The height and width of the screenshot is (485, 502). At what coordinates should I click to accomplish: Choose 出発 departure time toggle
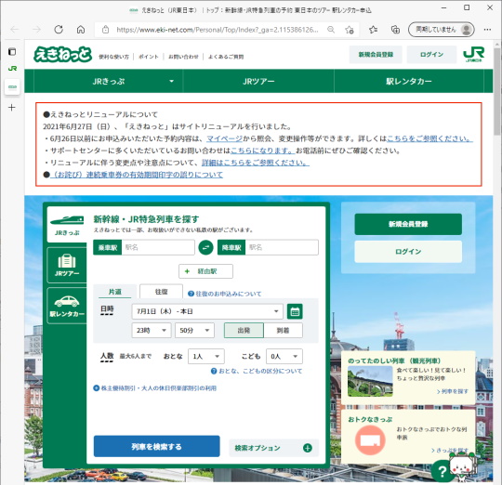tap(244, 330)
